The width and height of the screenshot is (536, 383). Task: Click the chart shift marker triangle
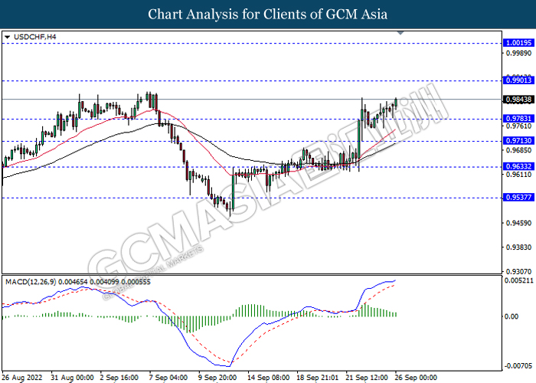pyautogui.click(x=400, y=33)
